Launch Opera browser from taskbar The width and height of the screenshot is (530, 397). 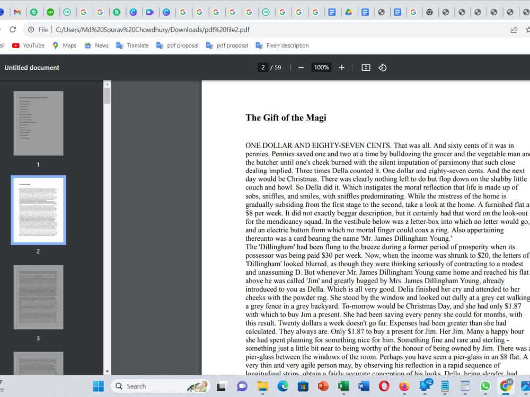(x=384, y=386)
